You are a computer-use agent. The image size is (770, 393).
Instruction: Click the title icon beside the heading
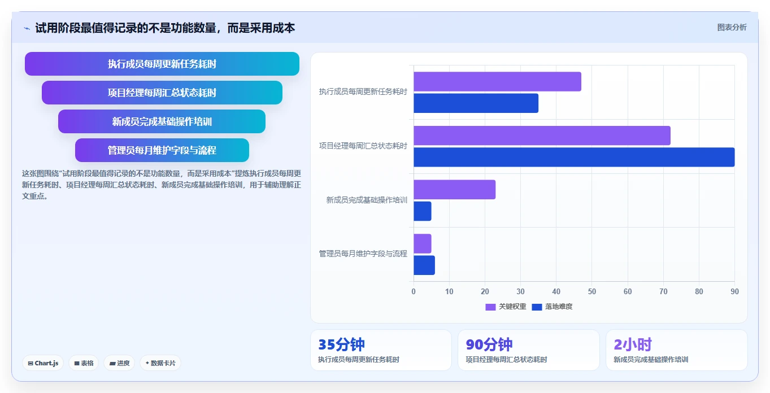pos(27,28)
